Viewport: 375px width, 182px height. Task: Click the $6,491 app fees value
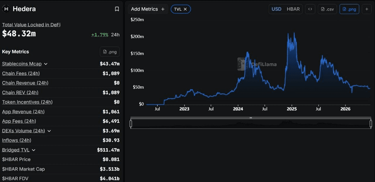pyautogui.click(x=111, y=121)
